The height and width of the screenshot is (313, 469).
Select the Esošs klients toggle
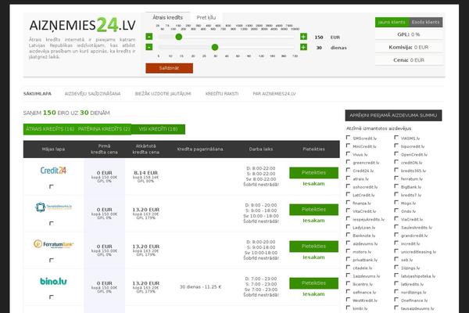click(x=426, y=22)
